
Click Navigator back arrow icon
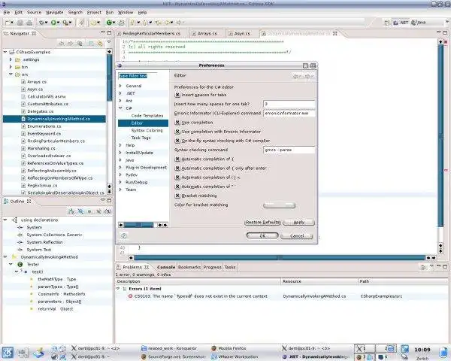coord(62,44)
